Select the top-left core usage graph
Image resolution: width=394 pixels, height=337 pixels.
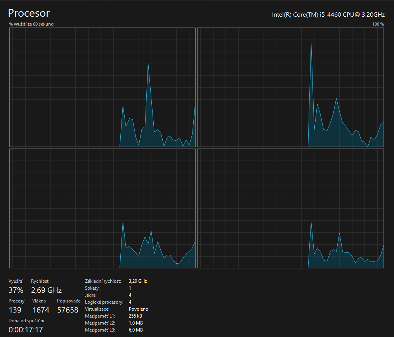(102, 87)
